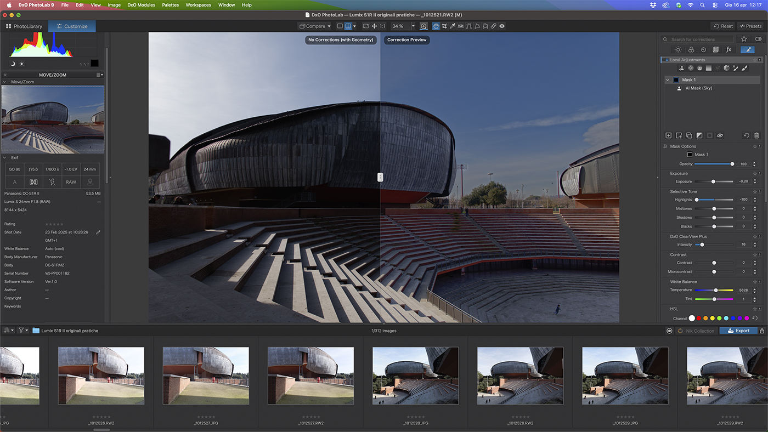The height and width of the screenshot is (432, 768).
Task: Click the red HSL channel swatch
Action: click(699, 318)
